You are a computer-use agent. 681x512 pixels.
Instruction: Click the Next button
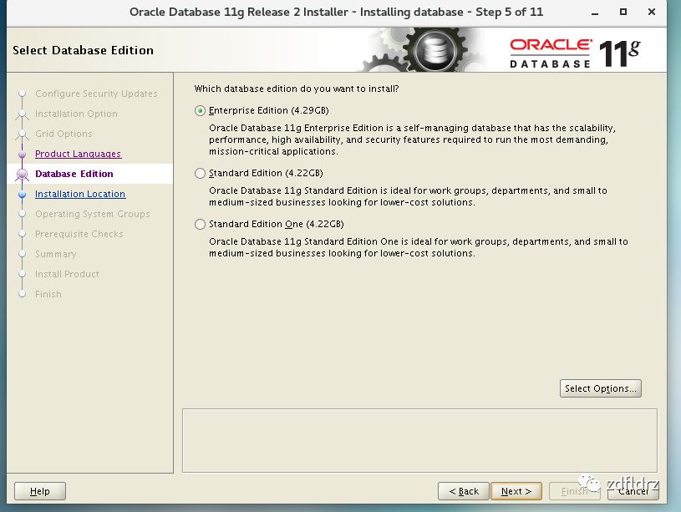tap(516, 491)
